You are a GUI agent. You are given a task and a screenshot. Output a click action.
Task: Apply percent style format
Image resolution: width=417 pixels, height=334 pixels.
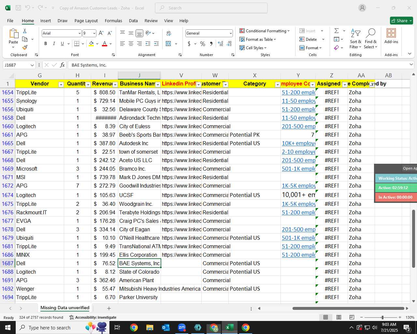pyautogui.click(x=203, y=44)
